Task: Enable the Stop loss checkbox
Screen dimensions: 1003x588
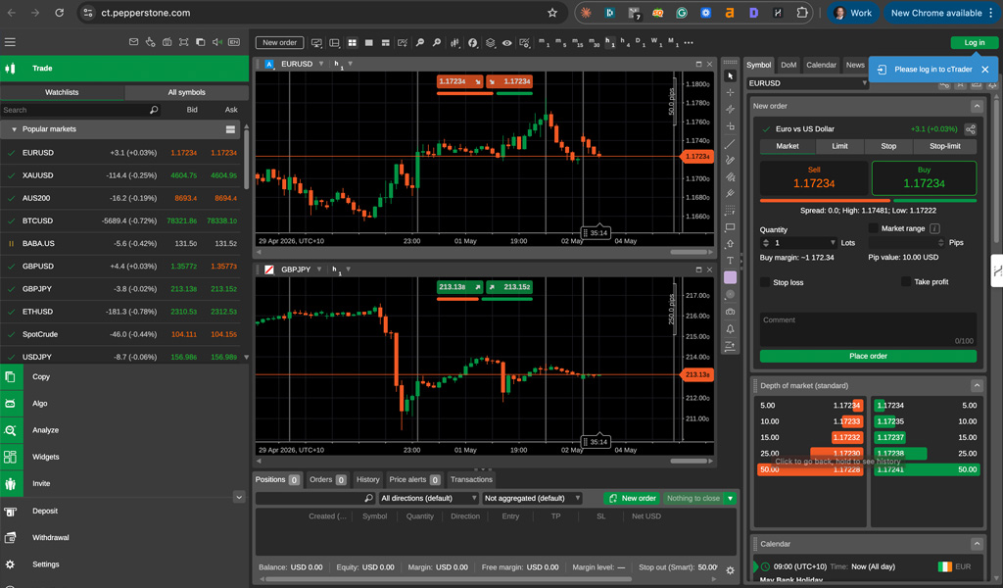Action: [x=765, y=282]
